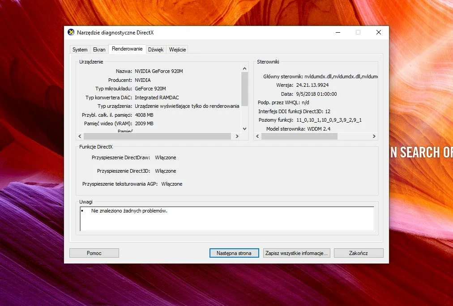Click down arrow of Urządzenie vertical scrollbar
The width and height of the screenshot is (453, 306).
[x=244, y=129]
